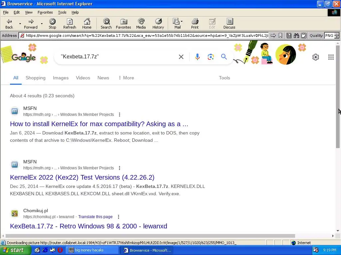The height and width of the screenshot is (255, 341).
Task: Click the Back toolbar button
Action: (9, 24)
